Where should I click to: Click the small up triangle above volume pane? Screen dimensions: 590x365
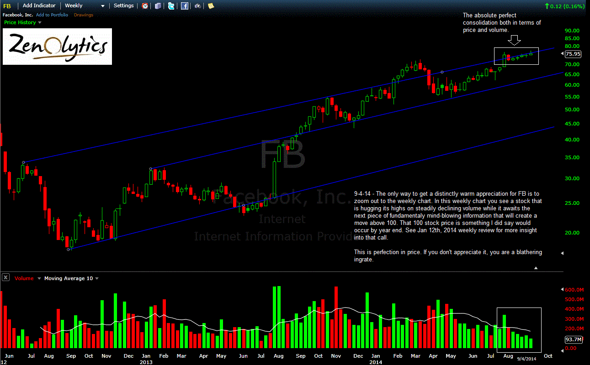coord(536,268)
